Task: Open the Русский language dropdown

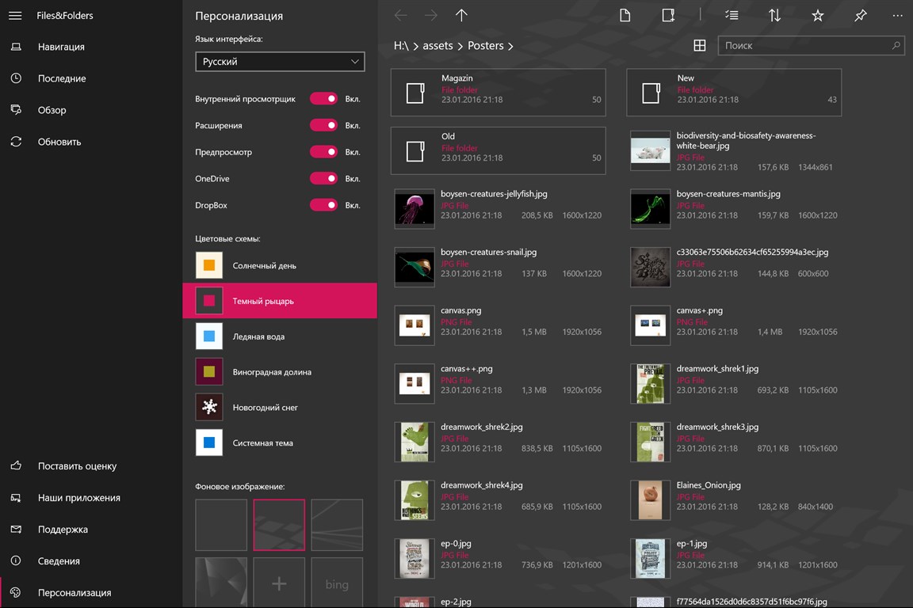Action: click(x=280, y=62)
